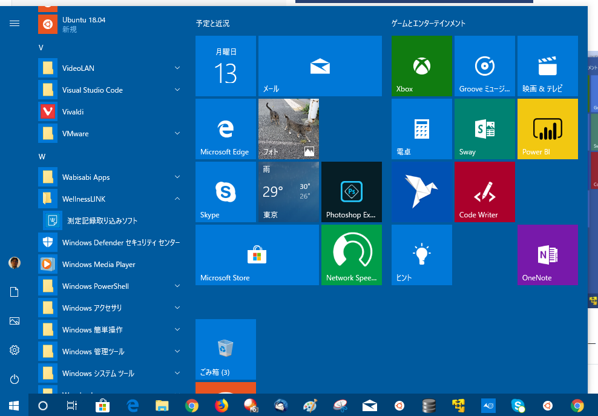The height and width of the screenshot is (416, 598).
Task: Open the Photoshop Express tile
Action: [352, 192]
